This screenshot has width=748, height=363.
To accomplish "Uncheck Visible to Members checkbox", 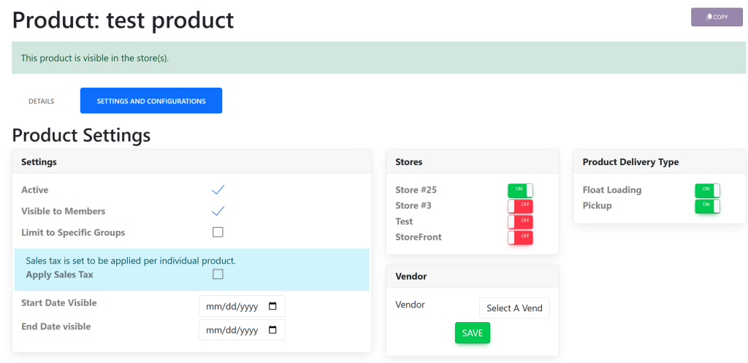I will 218,211.
